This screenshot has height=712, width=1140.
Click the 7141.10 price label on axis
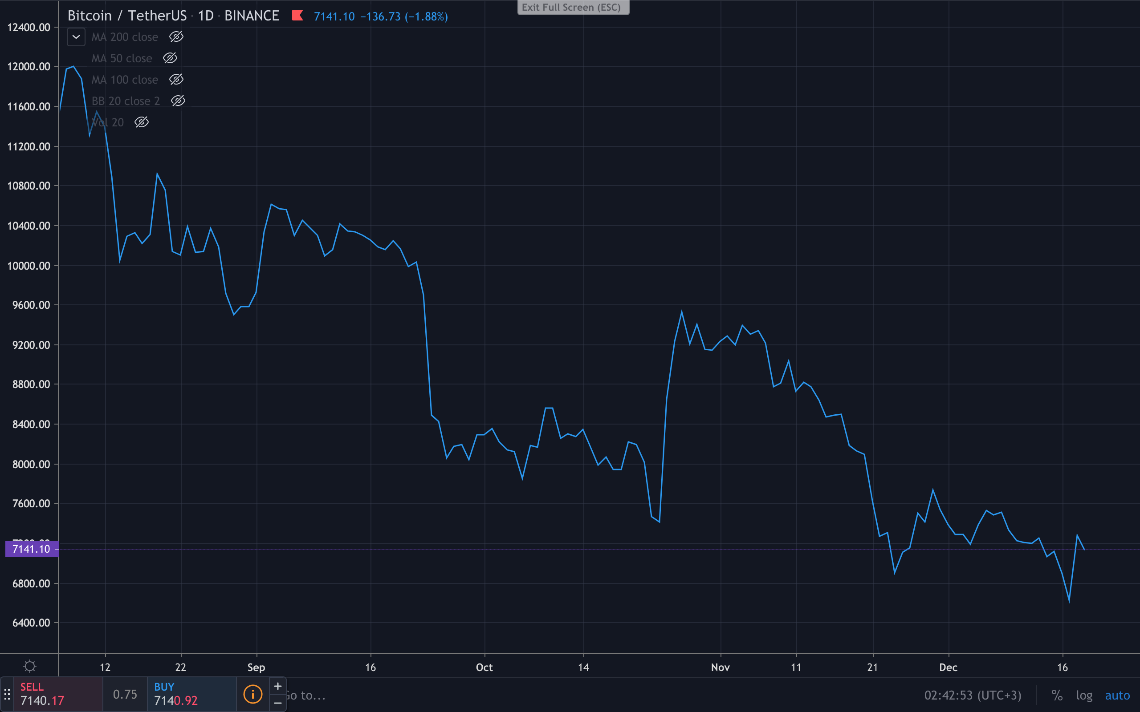coord(31,549)
